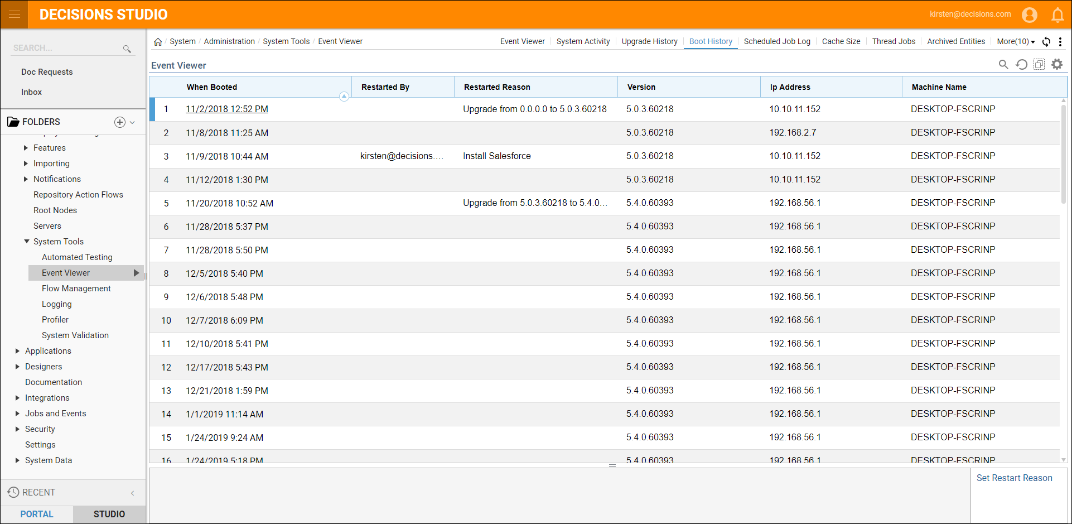Expand the Integrations tree node
The image size is (1072, 524).
pyautogui.click(x=17, y=398)
